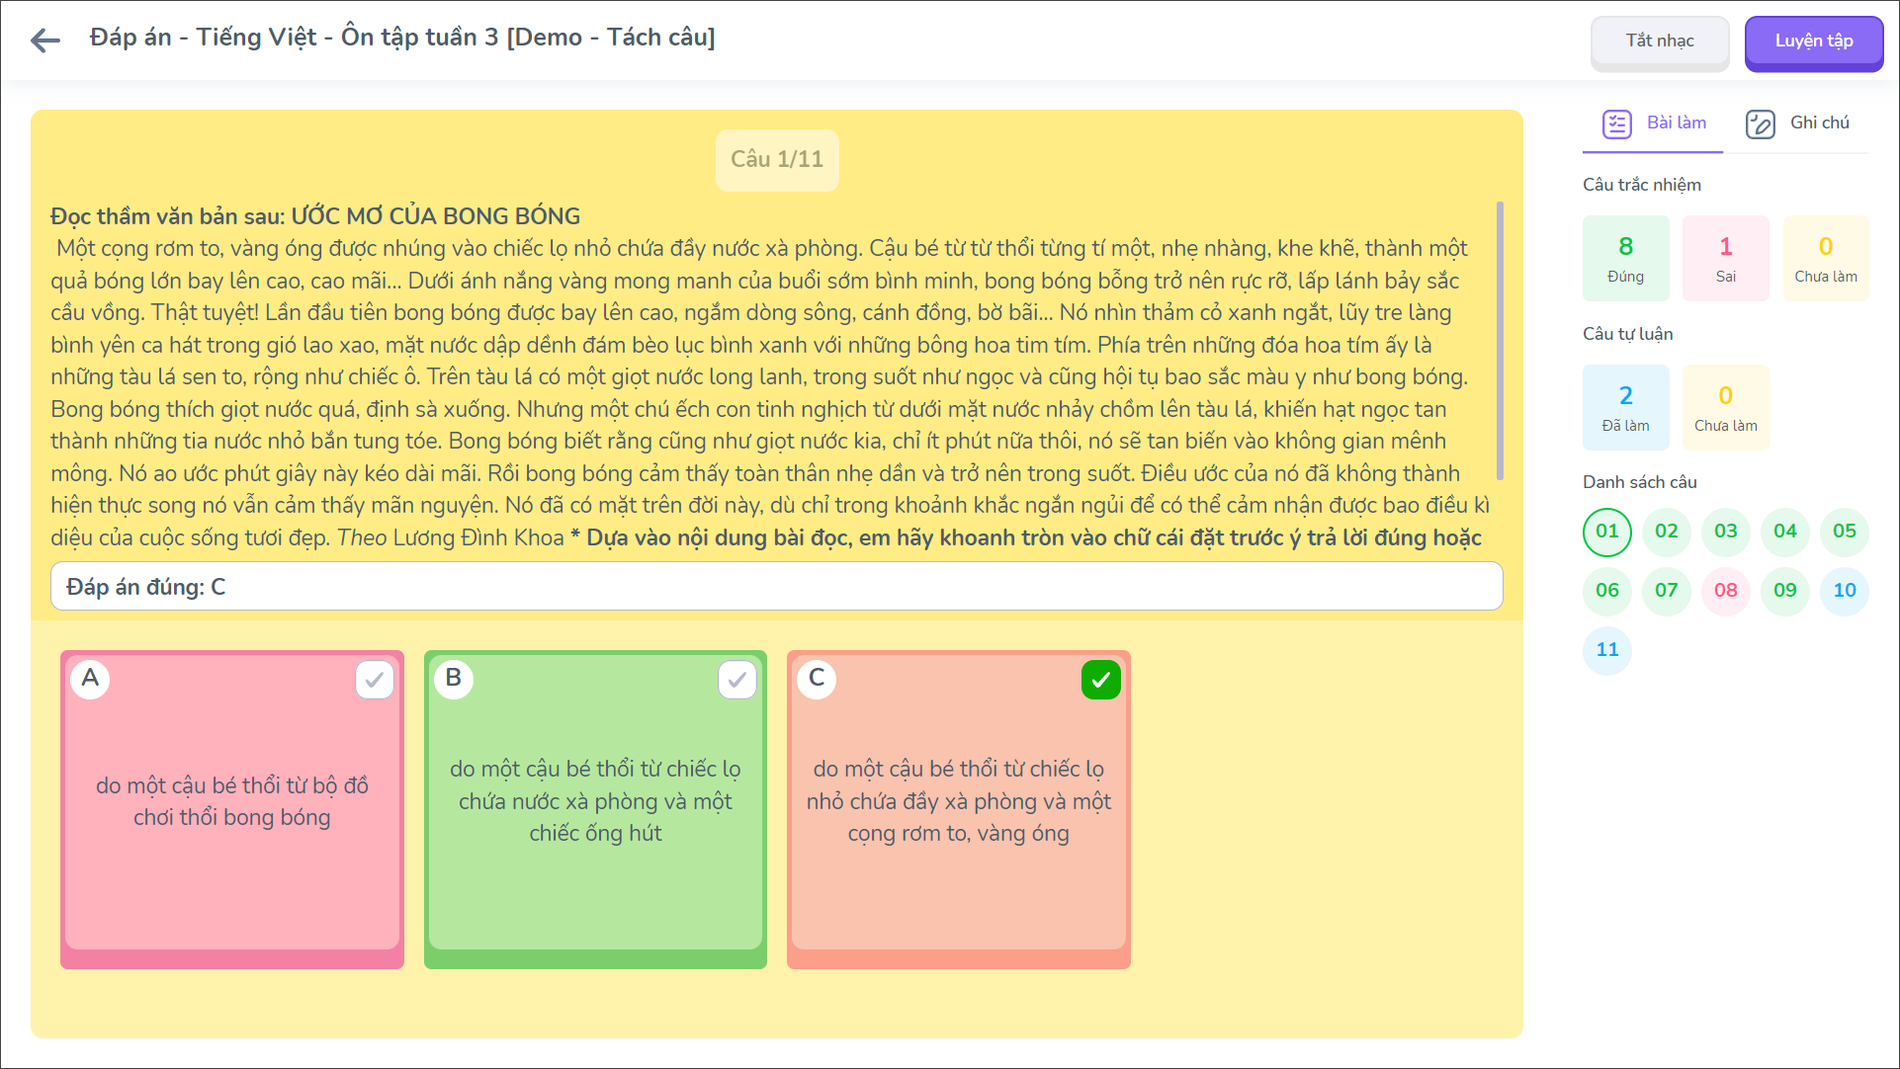
Task: Select question 10 in Danh sách câu
Action: coord(1845,591)
